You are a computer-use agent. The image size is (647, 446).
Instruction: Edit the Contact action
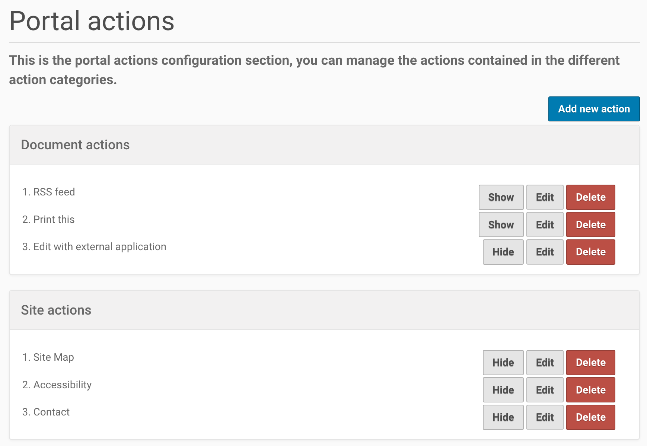click(545, 417)
